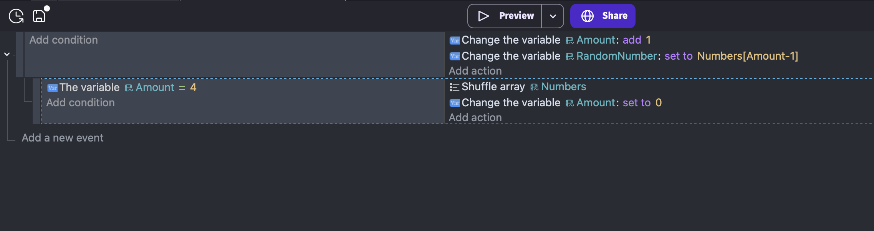Click the save project icon
Viewport: 874px width, 231px height.
tap(39, 16)
